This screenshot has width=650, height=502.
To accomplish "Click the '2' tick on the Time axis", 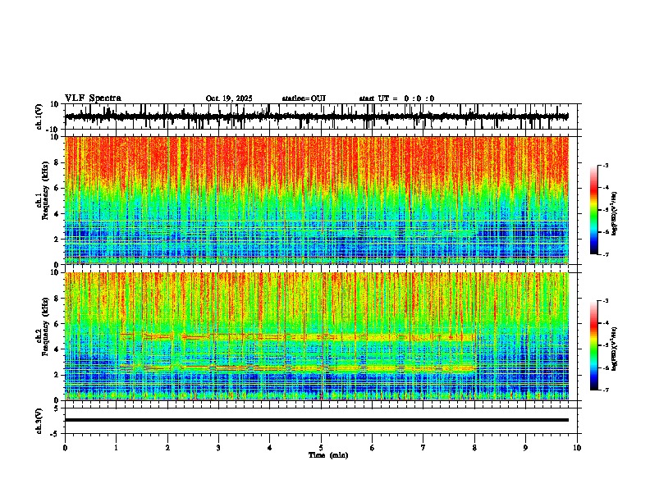I will [167, 448].
